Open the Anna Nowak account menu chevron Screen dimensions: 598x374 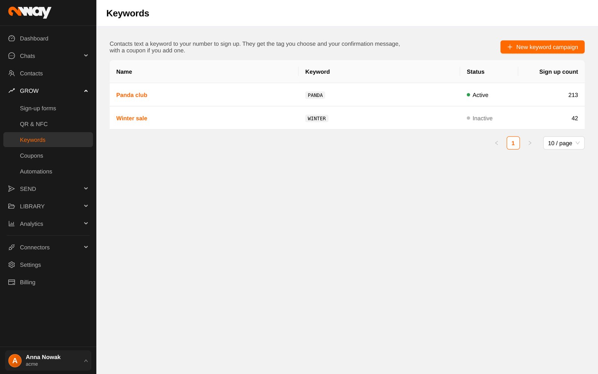pyautogui.click(x=86, y=361)
